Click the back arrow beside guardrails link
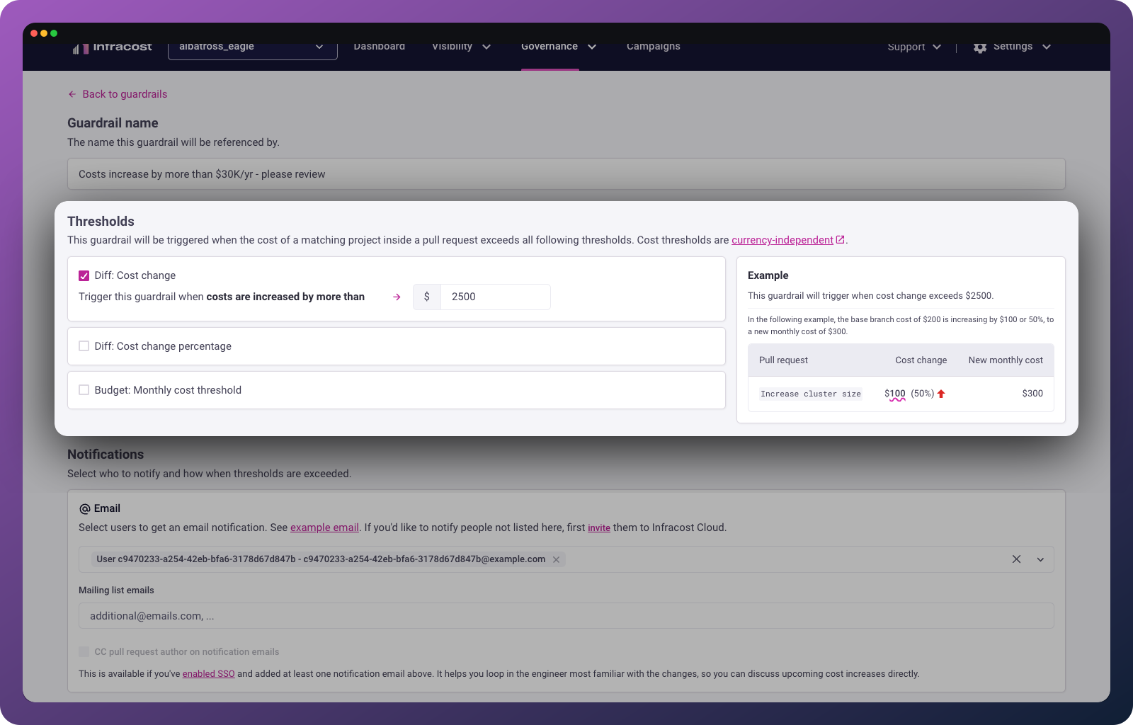Screen dimensions: 1133x725 72,94
